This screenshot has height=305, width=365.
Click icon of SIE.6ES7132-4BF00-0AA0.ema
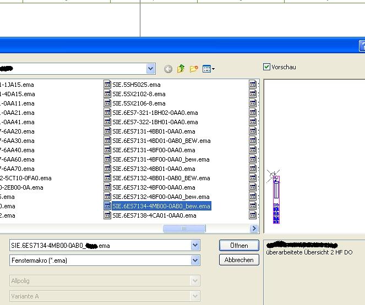(107, 187)
